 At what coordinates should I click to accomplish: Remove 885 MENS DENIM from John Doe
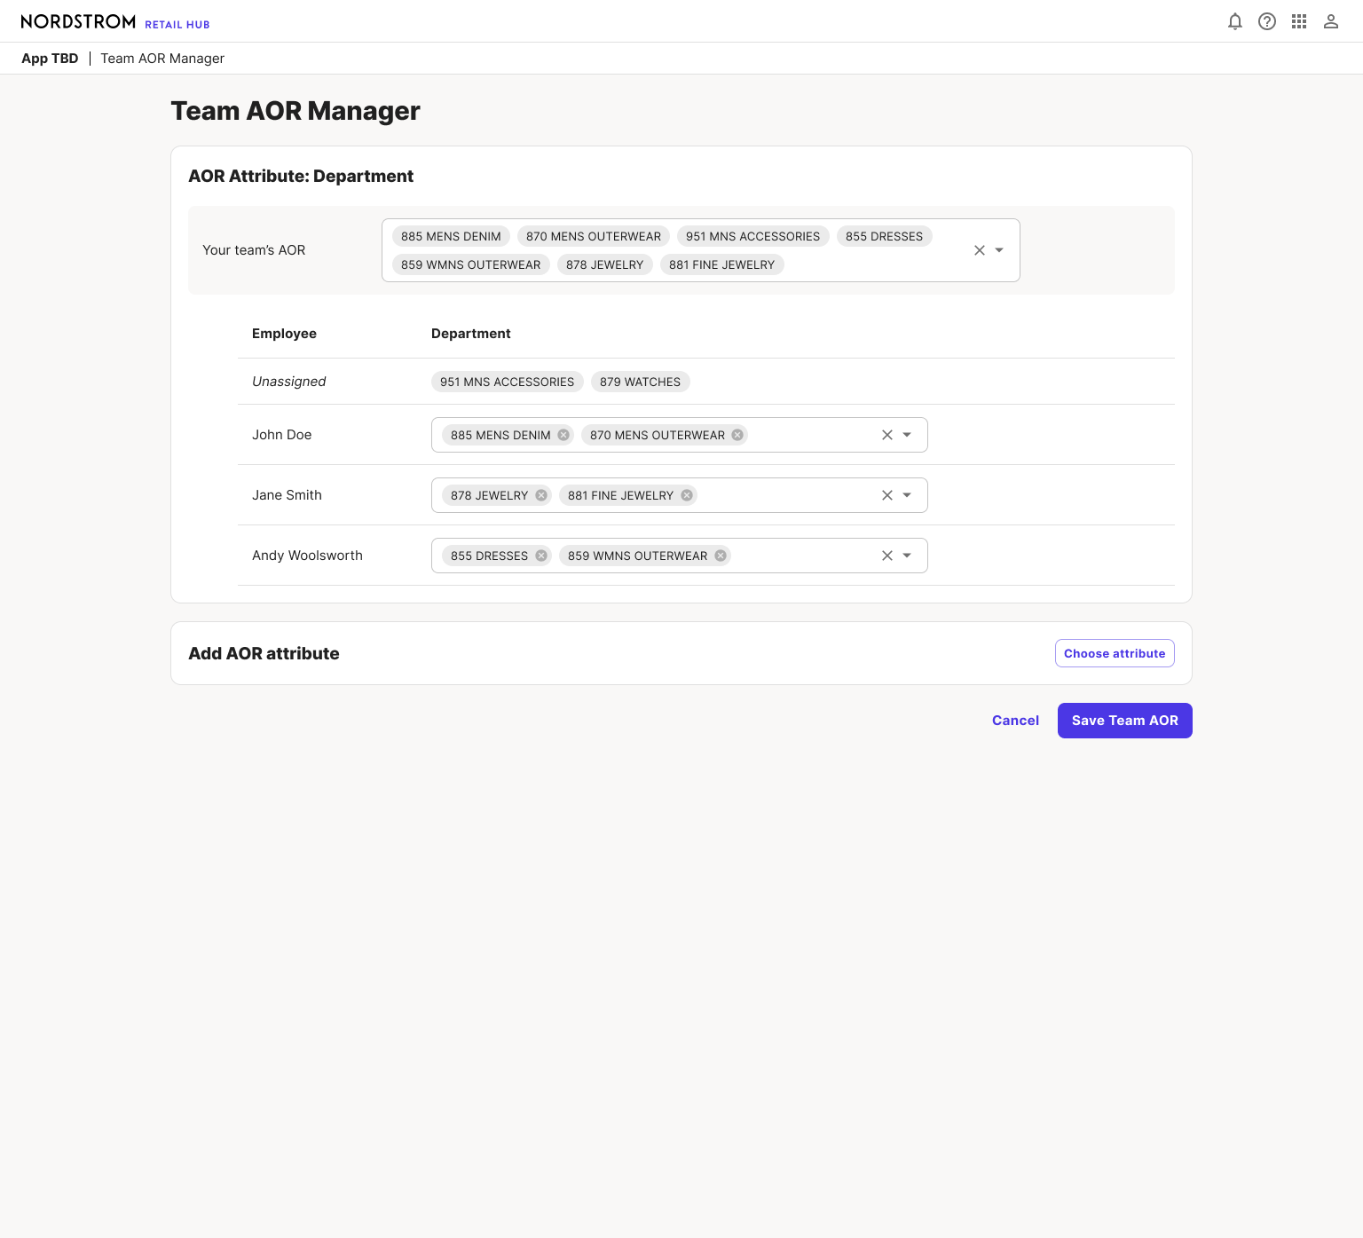[563, 435]
